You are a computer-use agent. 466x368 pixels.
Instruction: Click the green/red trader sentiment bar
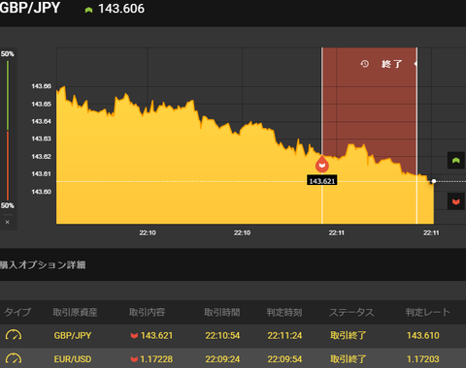(x=8, y=130)
